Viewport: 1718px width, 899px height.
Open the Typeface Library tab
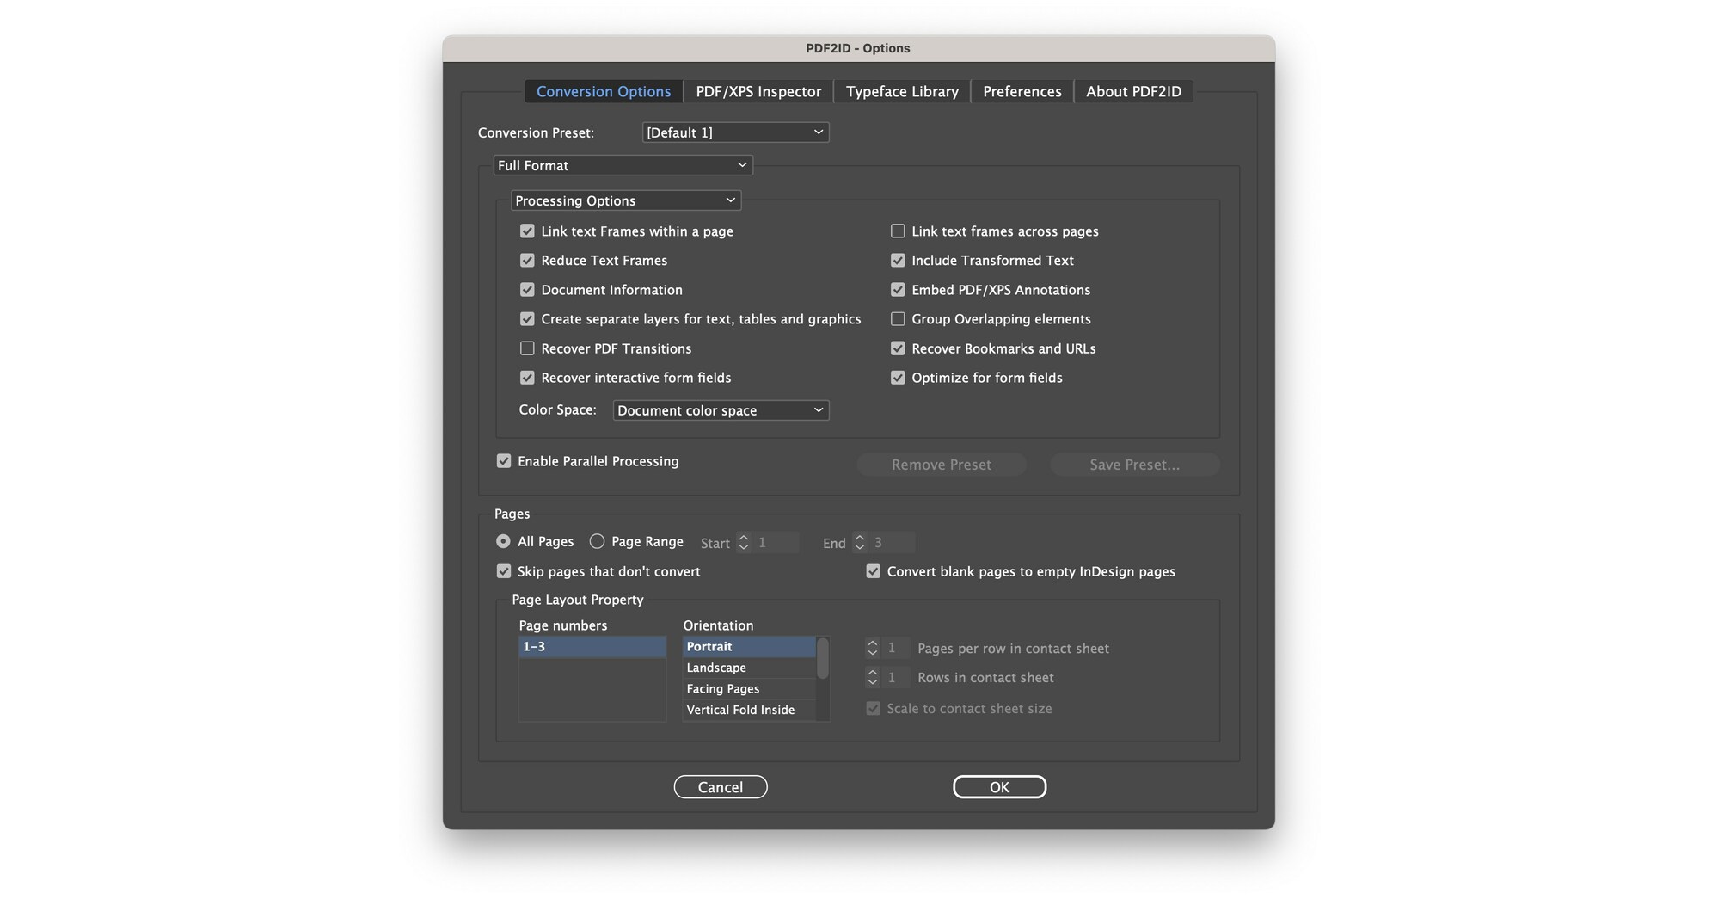coord(901,91)
